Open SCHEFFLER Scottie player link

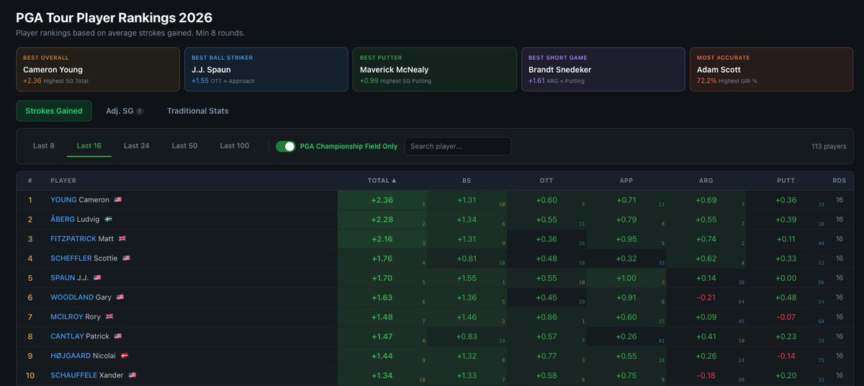[84, 258]
